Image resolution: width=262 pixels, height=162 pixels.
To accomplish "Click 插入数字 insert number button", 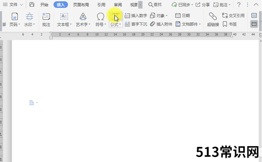I will click(136, 16).
